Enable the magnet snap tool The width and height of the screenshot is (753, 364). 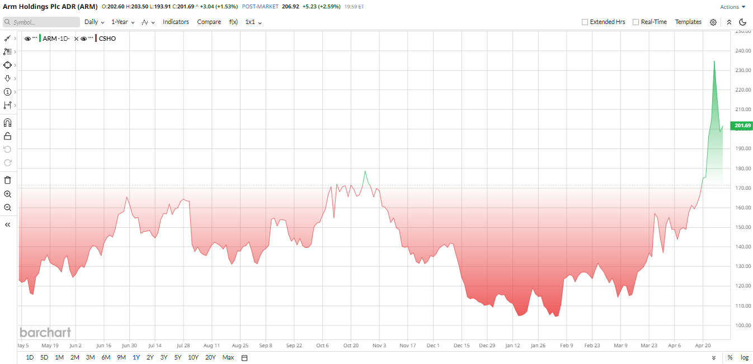(x=8, y=123)
